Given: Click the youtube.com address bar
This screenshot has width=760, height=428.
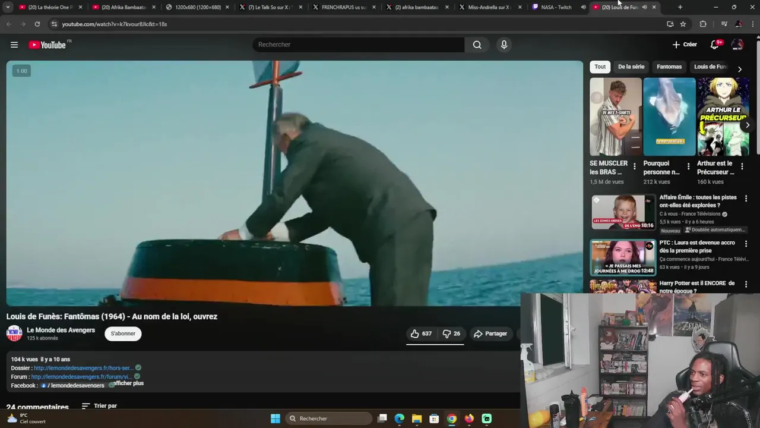Looking at the screenshot, I should pos(356,24).
